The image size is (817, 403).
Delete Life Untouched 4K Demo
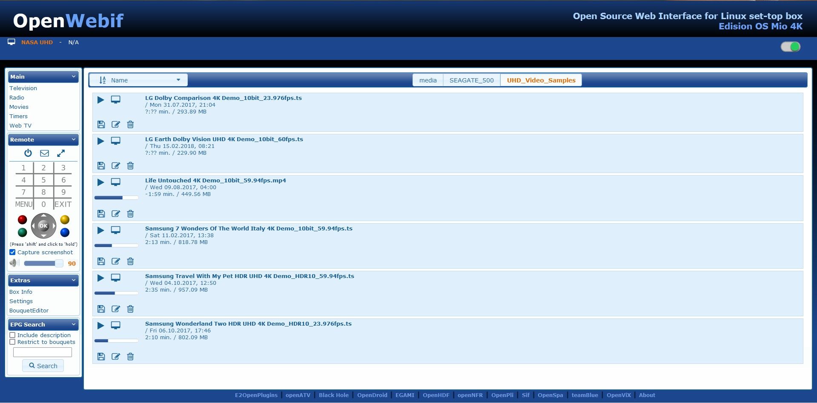[130, 214]
